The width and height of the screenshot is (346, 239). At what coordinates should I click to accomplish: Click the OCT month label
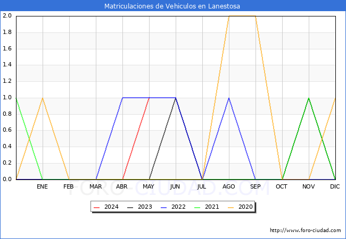[282, 186]
